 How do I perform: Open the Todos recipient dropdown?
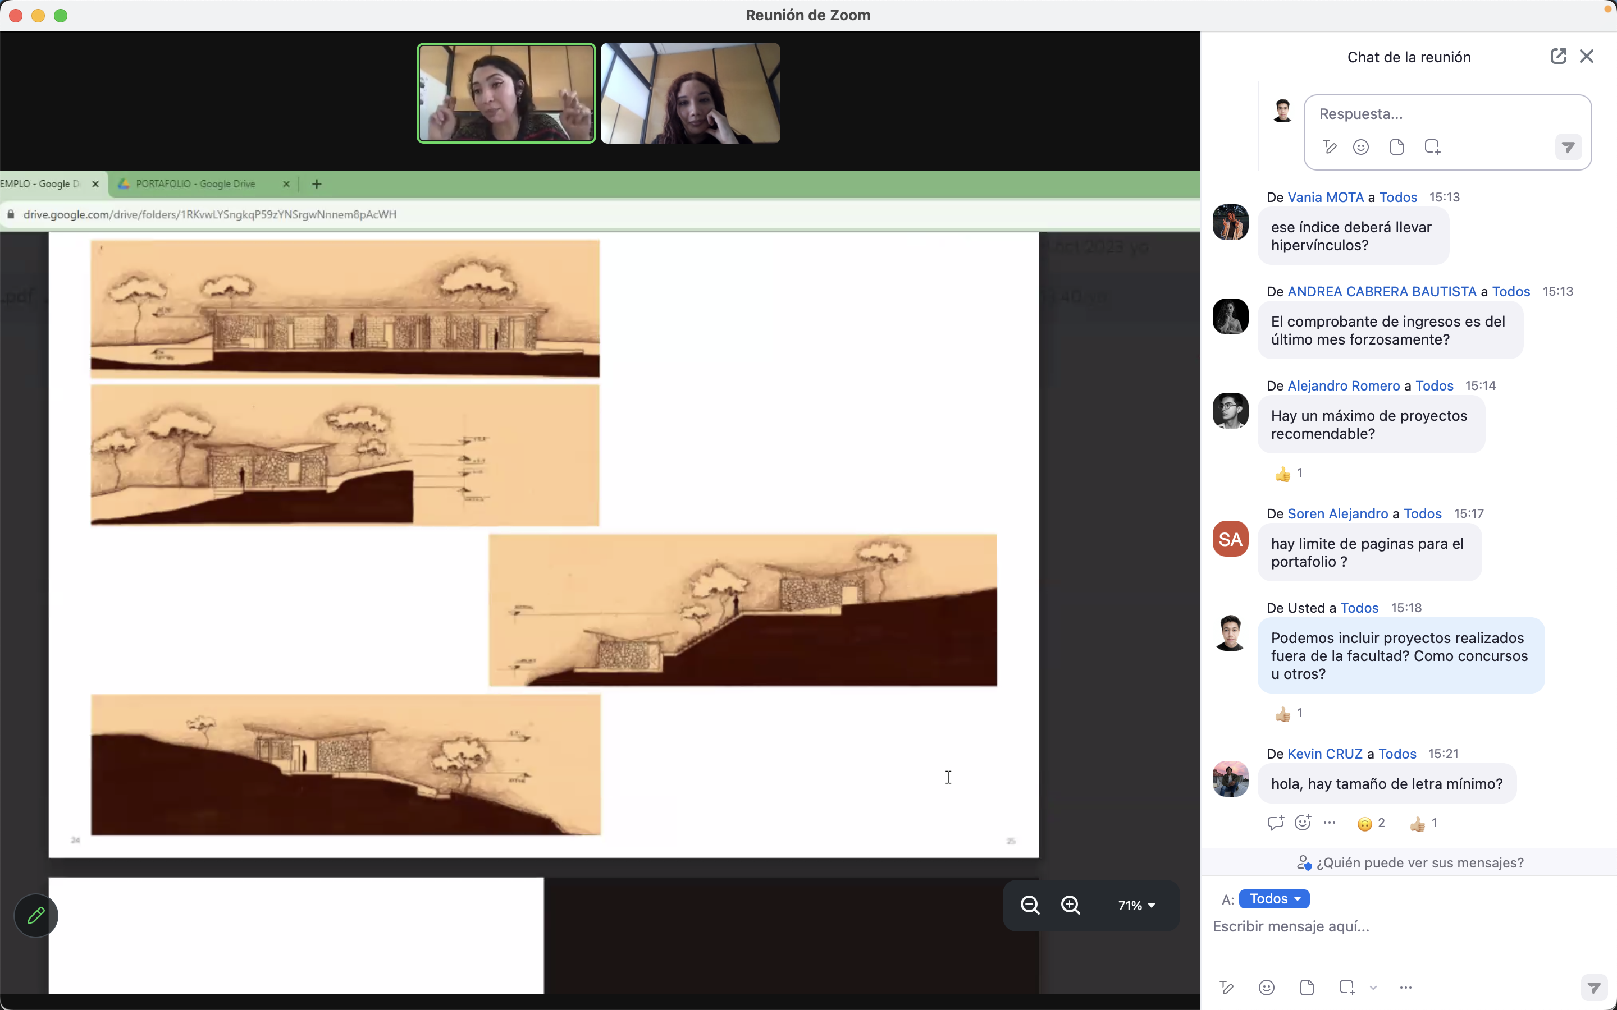tap(1274, 898)
